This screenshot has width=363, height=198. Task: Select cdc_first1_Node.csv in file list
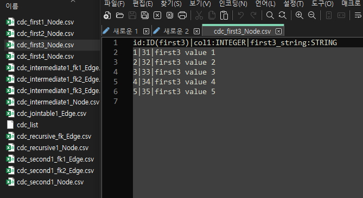click(x=46, y=22)
